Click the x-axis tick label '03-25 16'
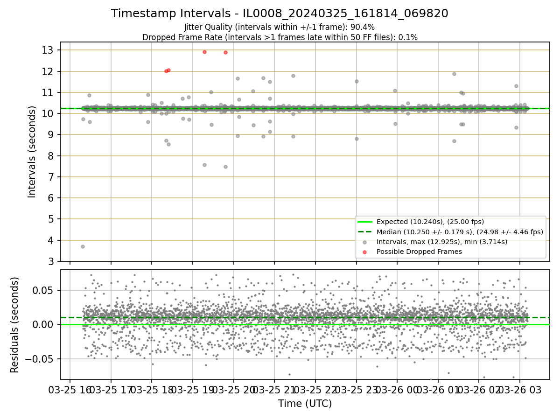560x420 pixels. pos(70,390)
